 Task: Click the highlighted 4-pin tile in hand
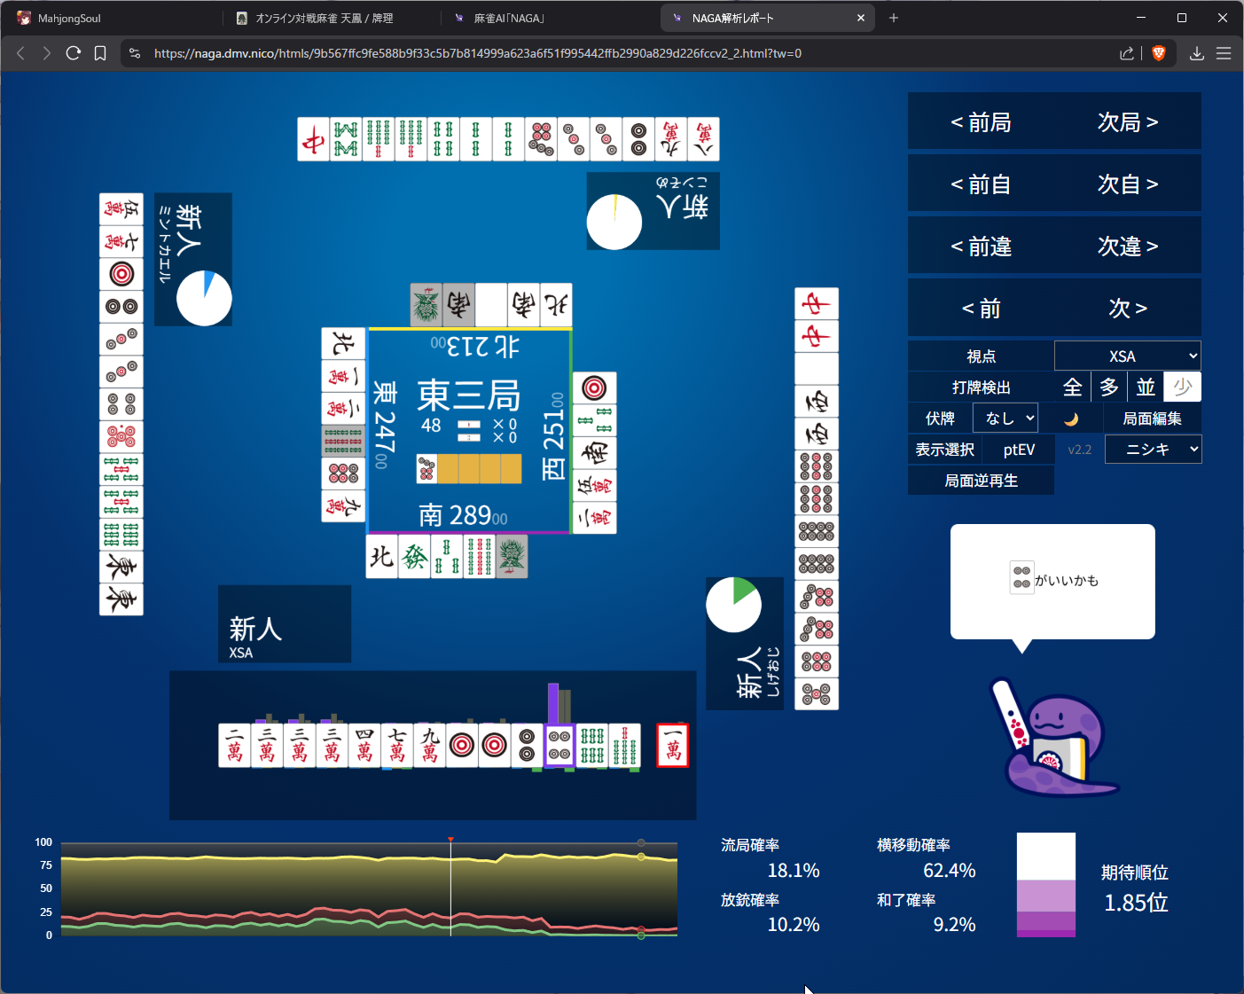[x=559, y=746]
